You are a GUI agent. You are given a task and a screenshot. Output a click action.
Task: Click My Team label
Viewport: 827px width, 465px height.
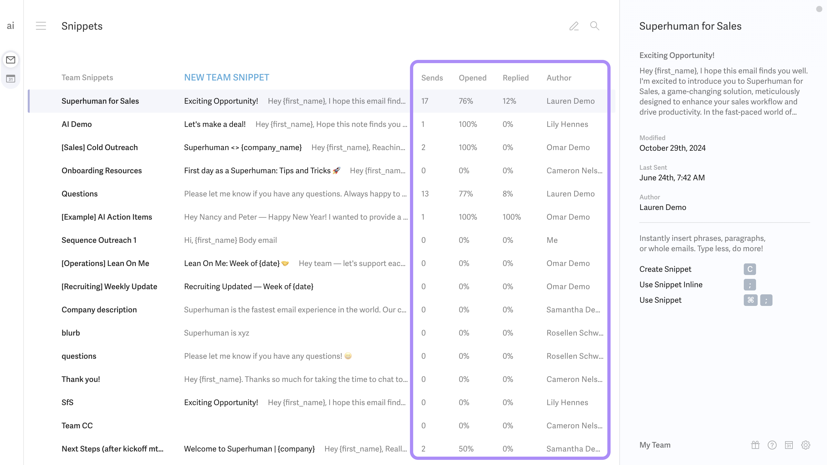click(655, 445)
